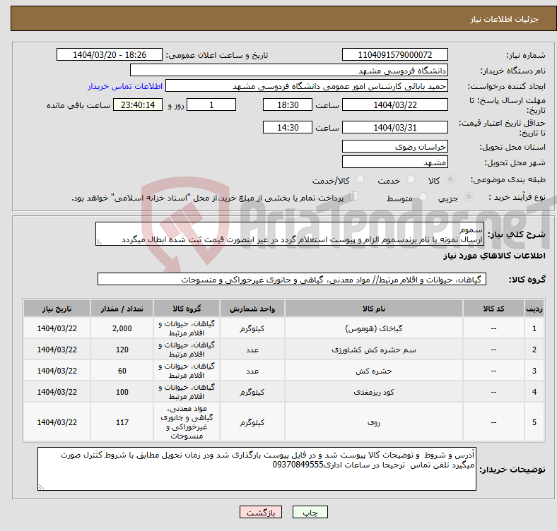Click the اطلاعات کالاهای مورد نیاز heading
The image size is (557, 531).
(494, 256)
